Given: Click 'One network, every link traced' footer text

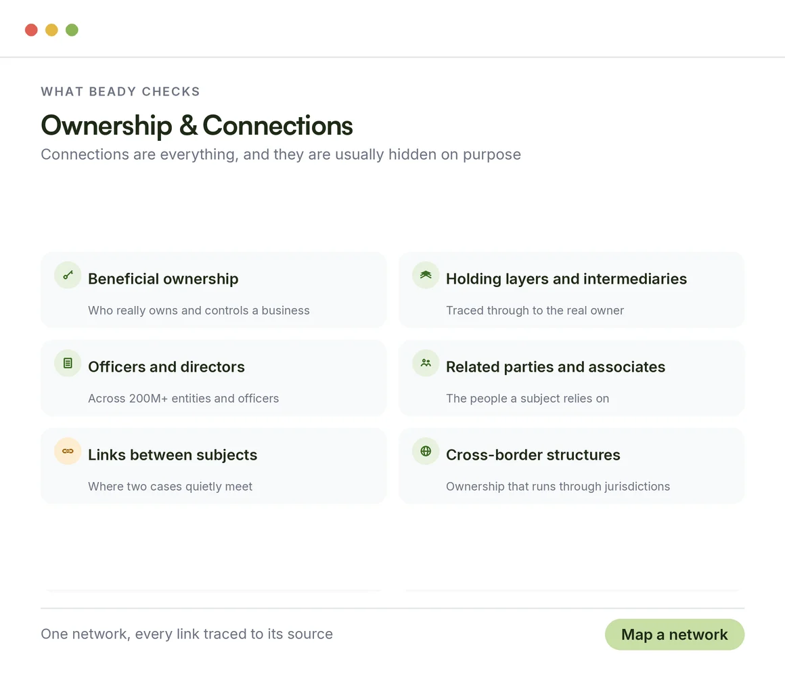Looking at the screenshot, I should click(x=187, y=634).
